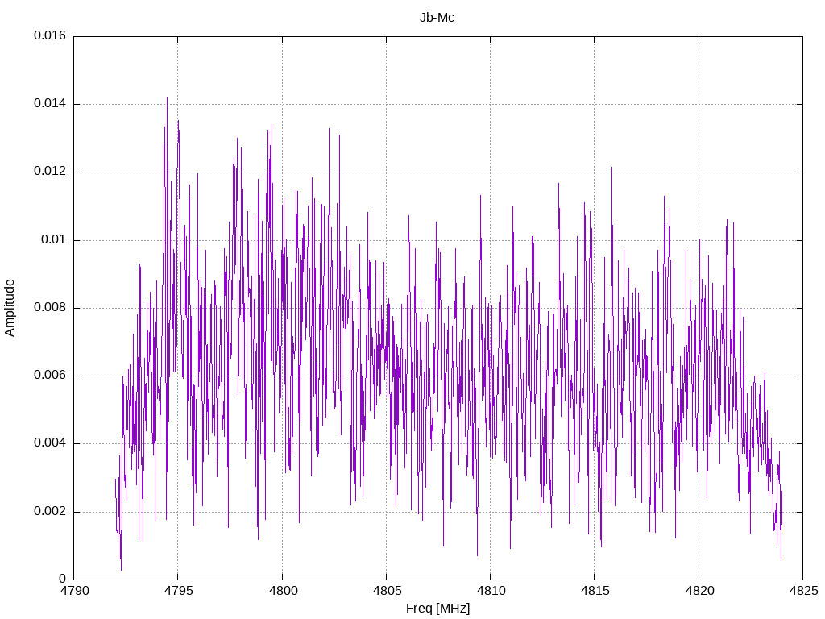Click the x-axis tick label 4805
The image size is (825, 619).
click(387, 591)
